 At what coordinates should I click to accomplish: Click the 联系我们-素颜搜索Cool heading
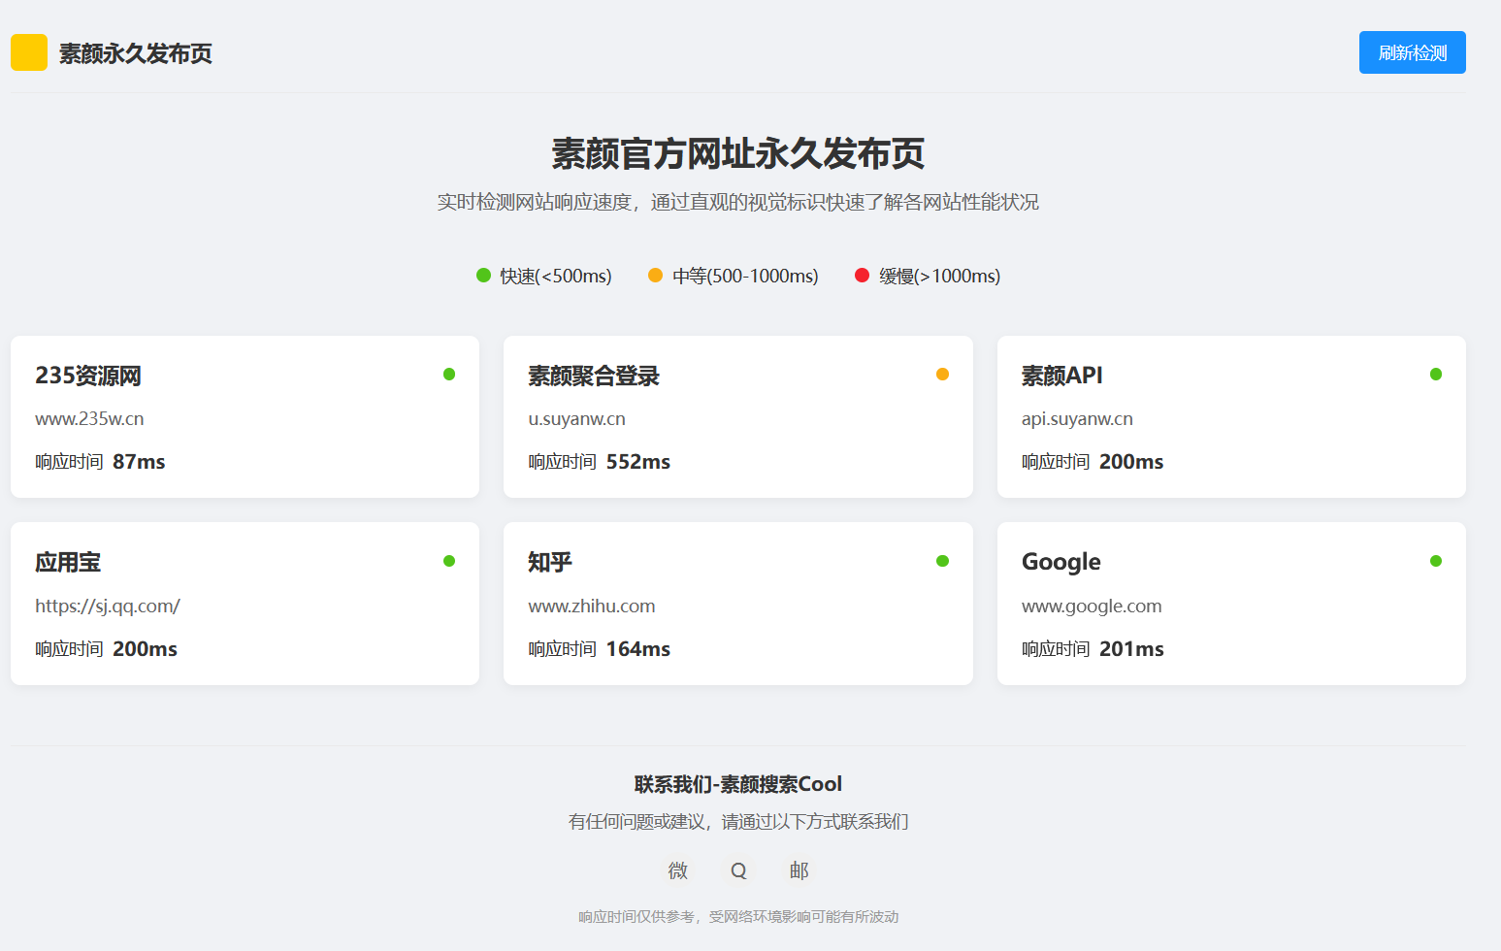pos(737,784)
